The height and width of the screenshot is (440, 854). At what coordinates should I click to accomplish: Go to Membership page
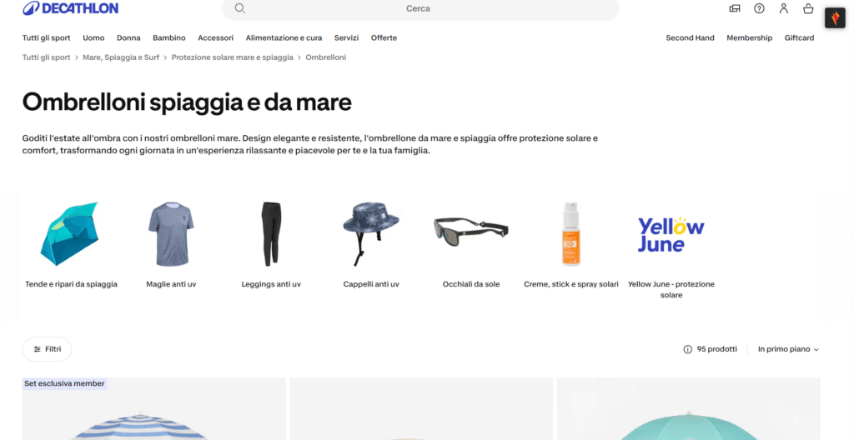(x=750, y=37)
